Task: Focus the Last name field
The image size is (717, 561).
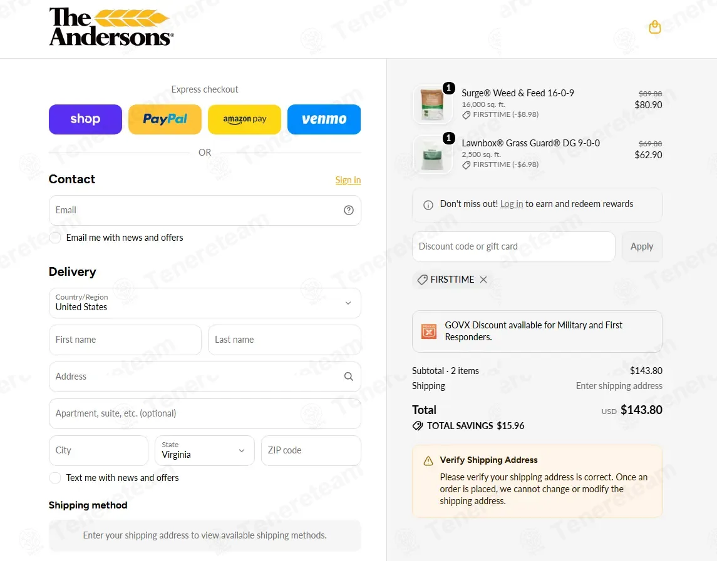Action: point(284,340)
